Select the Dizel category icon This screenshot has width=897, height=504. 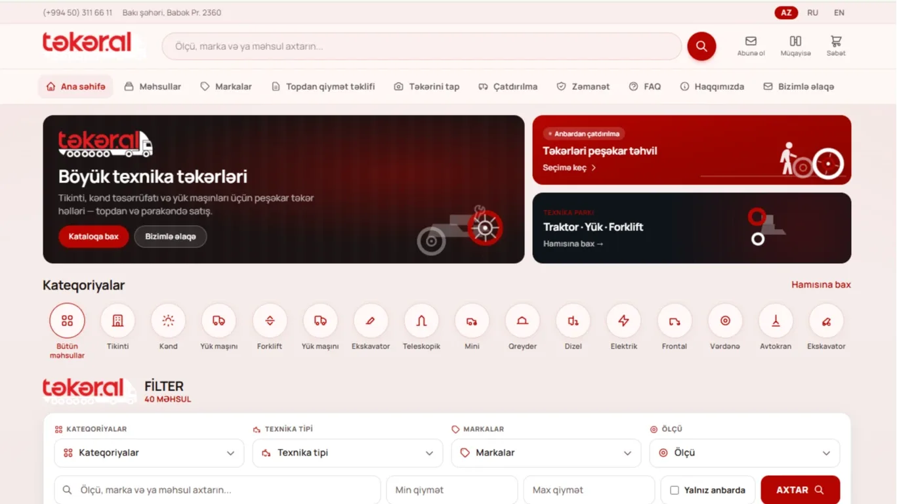coord(573,320)
